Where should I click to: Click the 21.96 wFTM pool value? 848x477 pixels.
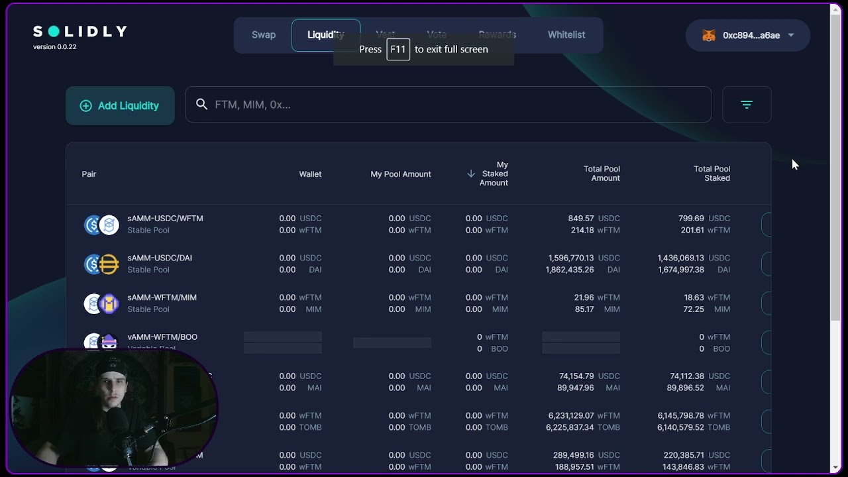597,297
